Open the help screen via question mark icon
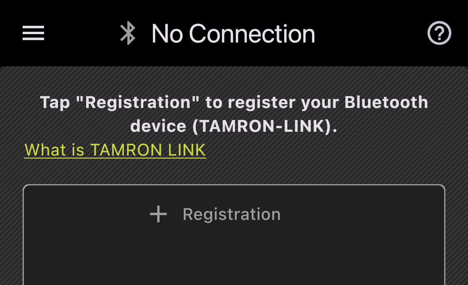This screenshot has height=285, width=468. pyautogui.click(x=439, y=33)
